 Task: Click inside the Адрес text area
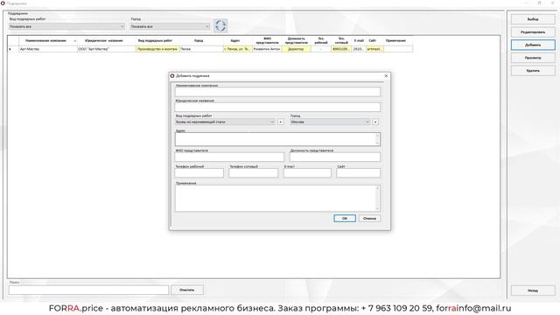(x=277, y=139)
